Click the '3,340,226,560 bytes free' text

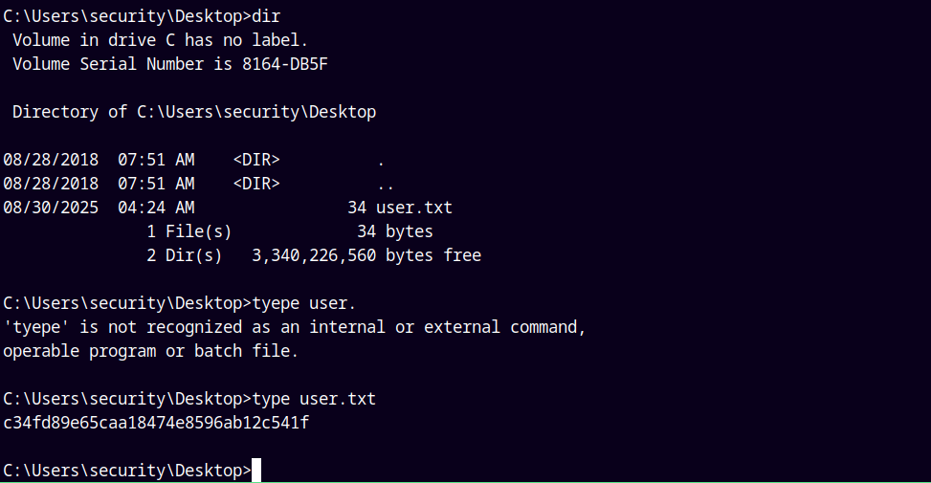366,255
